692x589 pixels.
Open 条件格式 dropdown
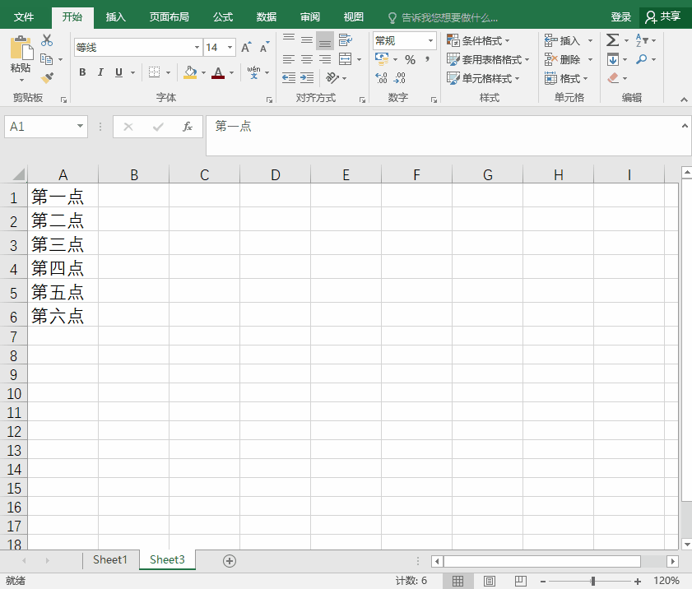click(478, 40)
